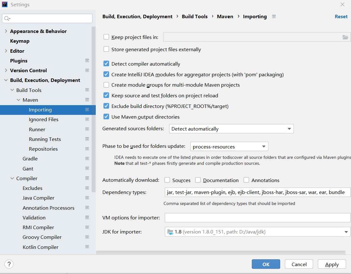
Task: Click the project-level icon beside Compiler
Action: tap(87, 178)
